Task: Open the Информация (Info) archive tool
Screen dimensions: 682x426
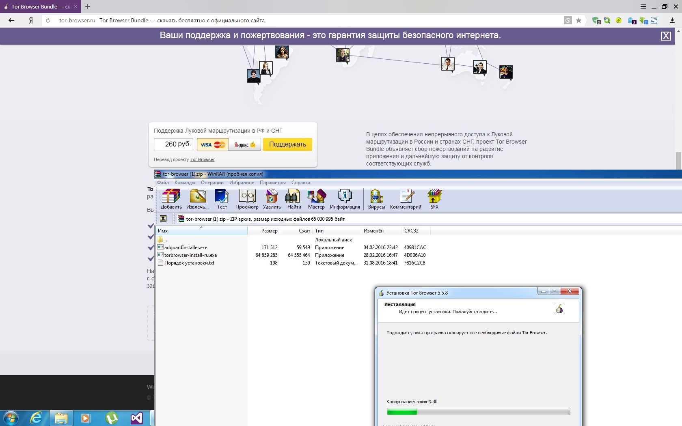Action: click(345, 199)
